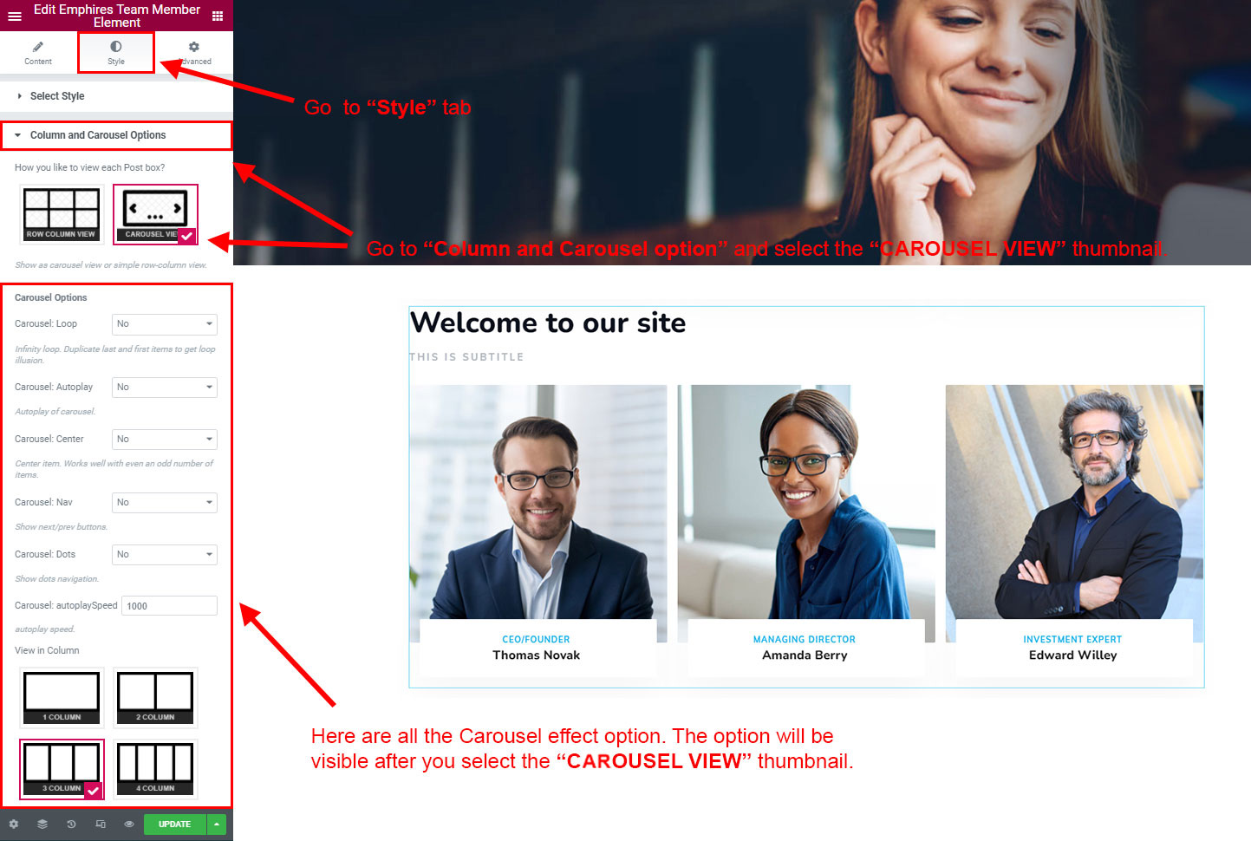Open Navigator layers icon
1251x841 pixels.
(x=42, y=824)
